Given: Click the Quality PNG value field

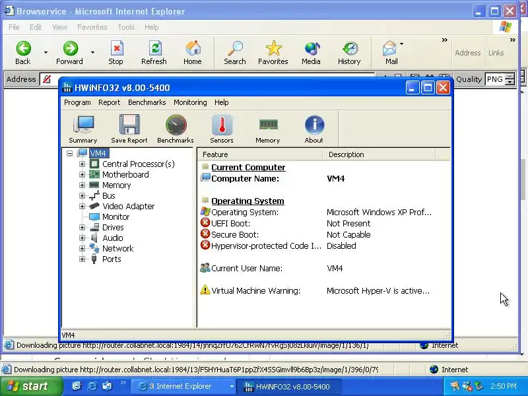Looking at the screenshot, I should coord(496,79).
